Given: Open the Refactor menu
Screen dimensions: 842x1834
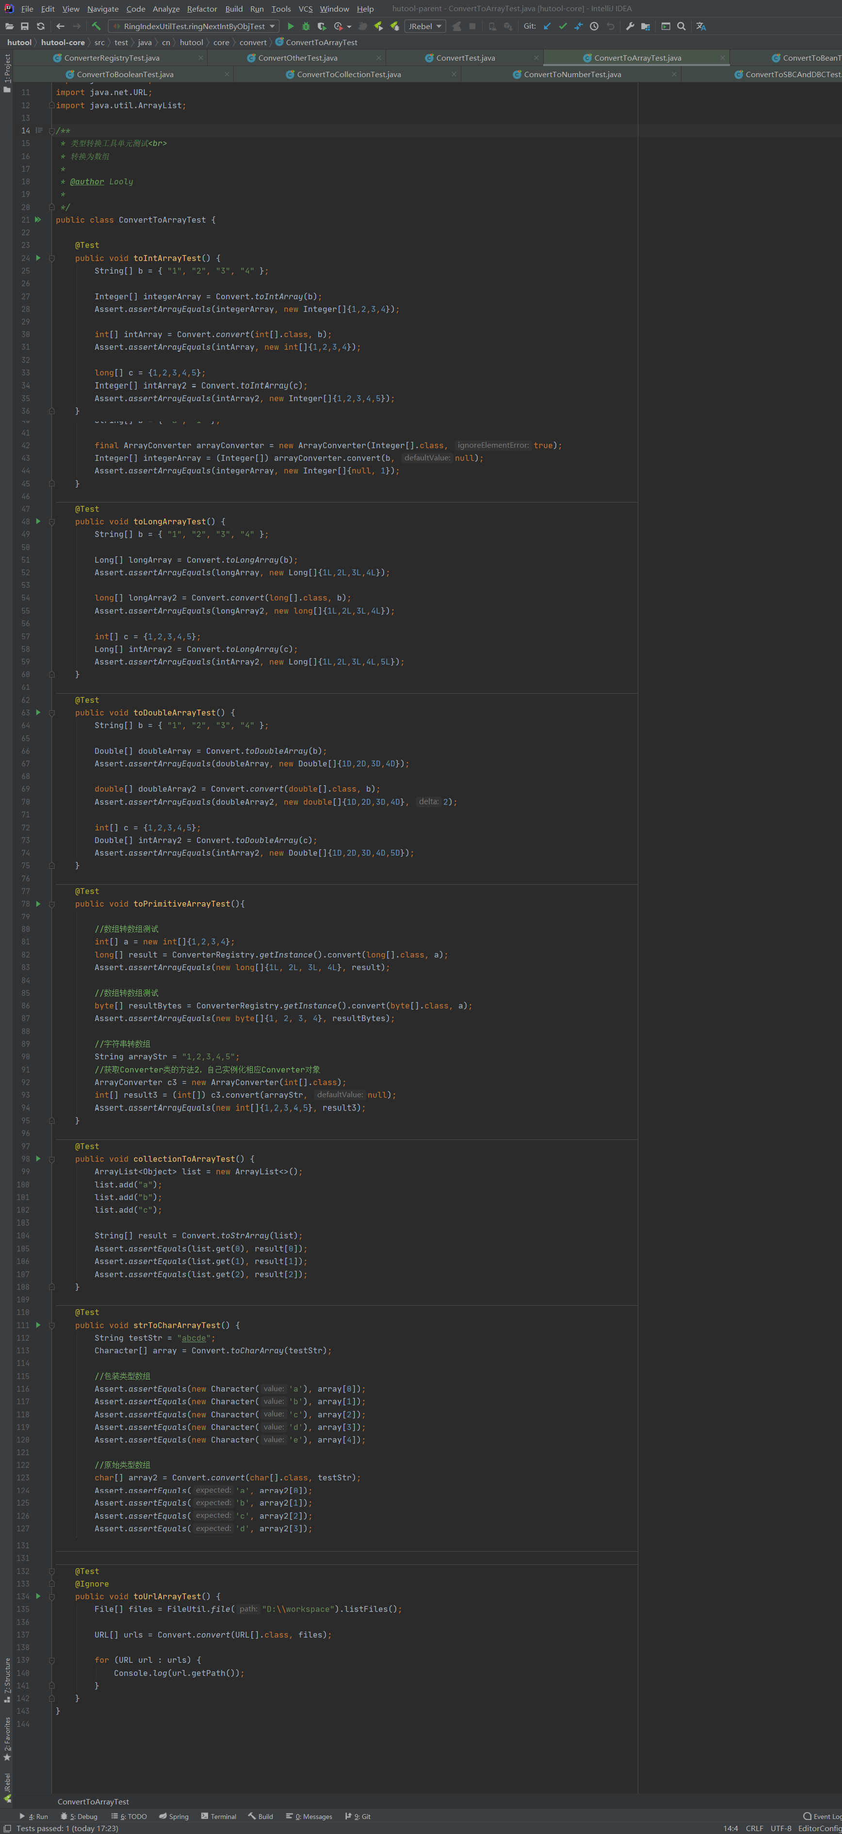Looking at the screenshot, I should coord(202,9).
